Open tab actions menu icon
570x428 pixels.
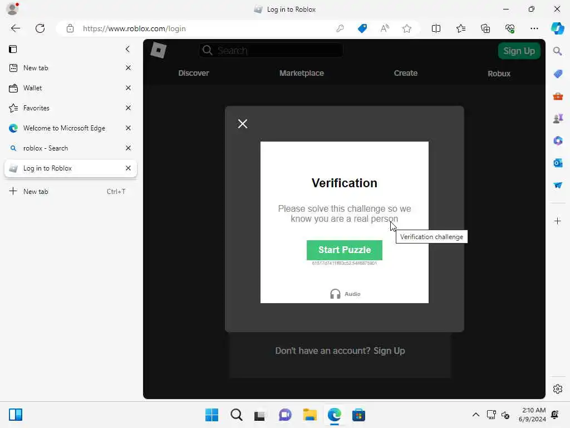(13, 49)
